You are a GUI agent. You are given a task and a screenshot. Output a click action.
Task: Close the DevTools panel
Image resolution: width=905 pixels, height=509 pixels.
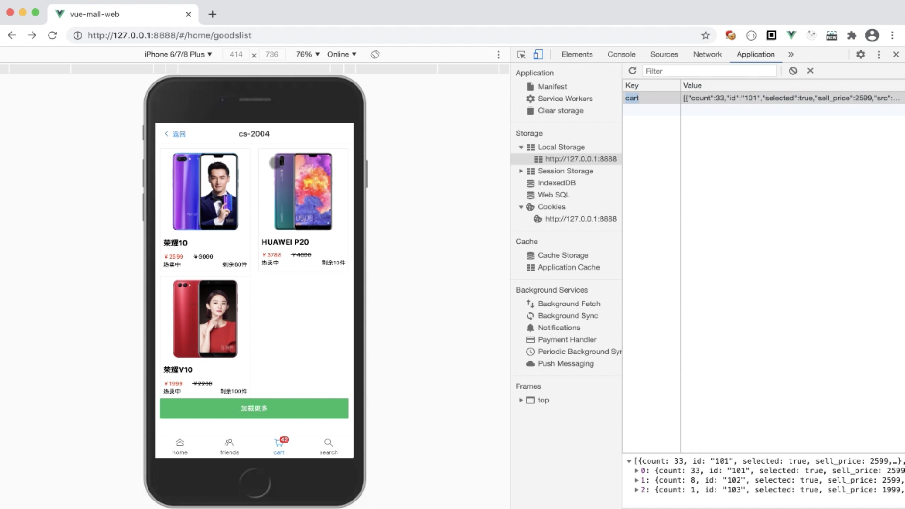coord(896,55)
